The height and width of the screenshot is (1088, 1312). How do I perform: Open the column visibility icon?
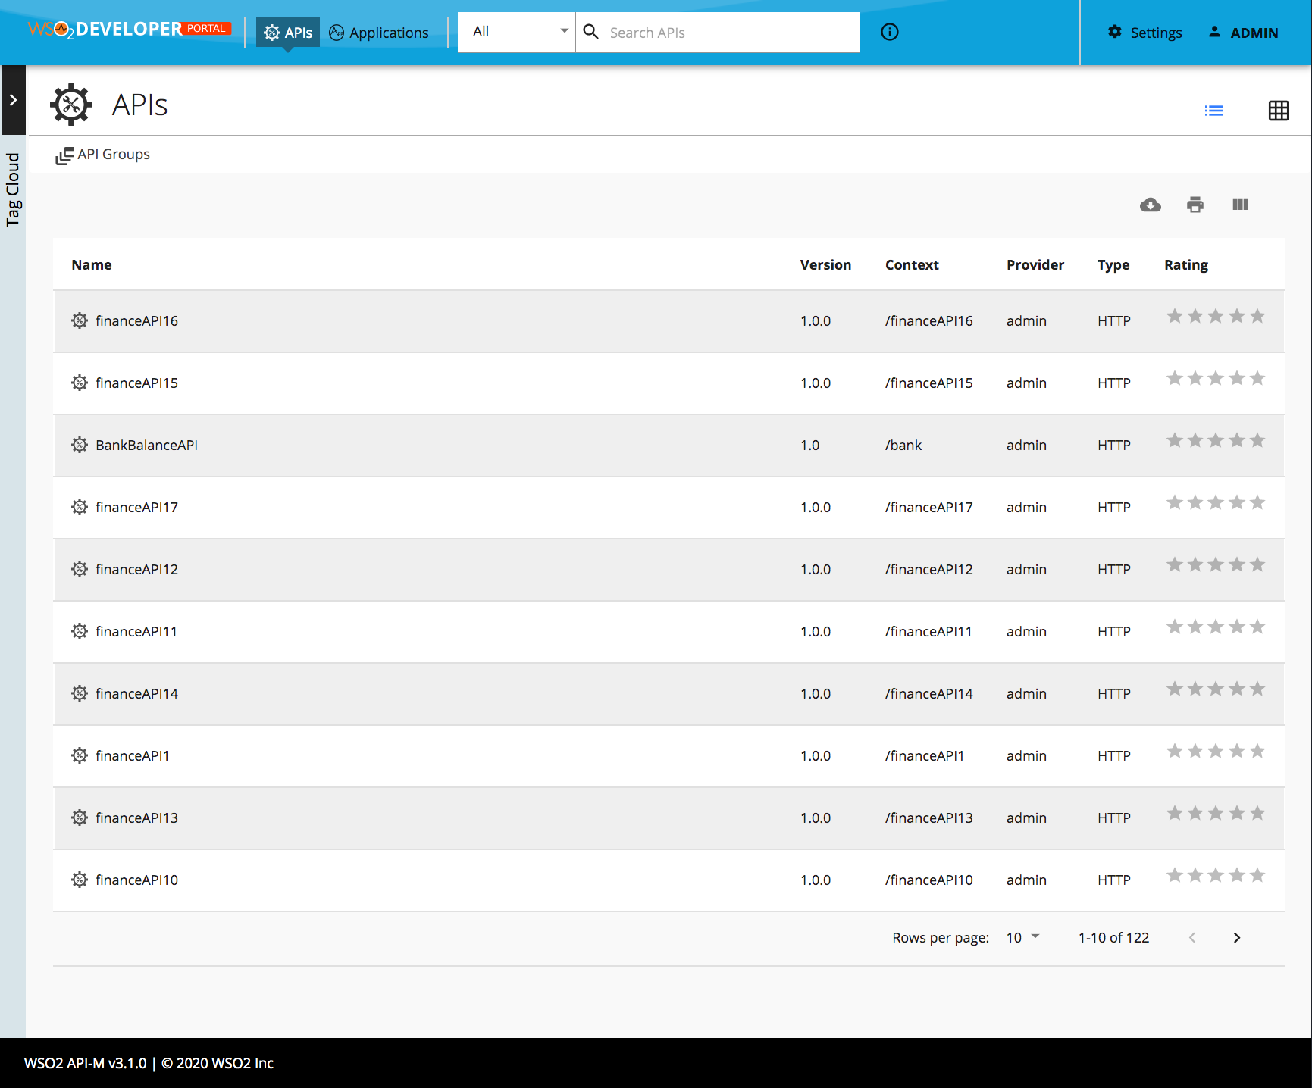click(x=1240, y=205)
